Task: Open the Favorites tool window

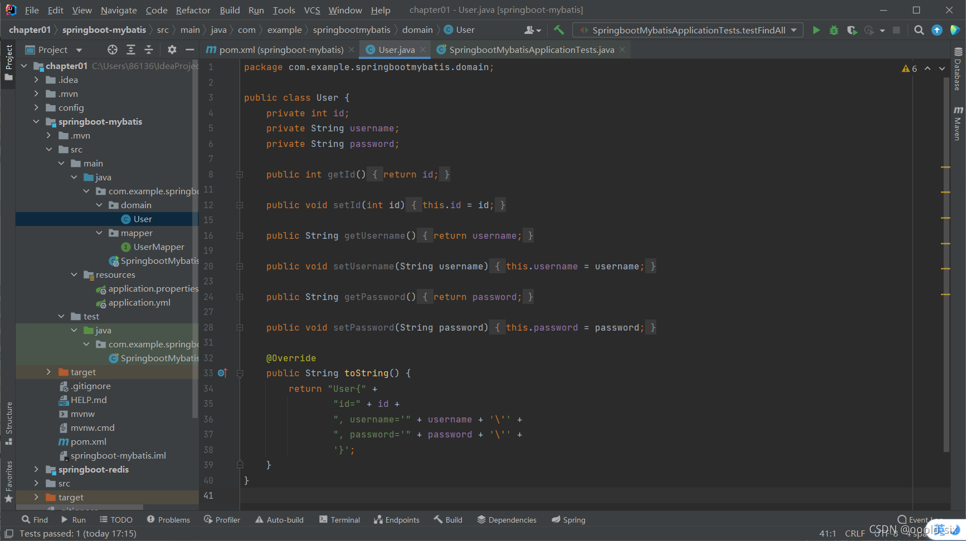Action: coord(8,482)
